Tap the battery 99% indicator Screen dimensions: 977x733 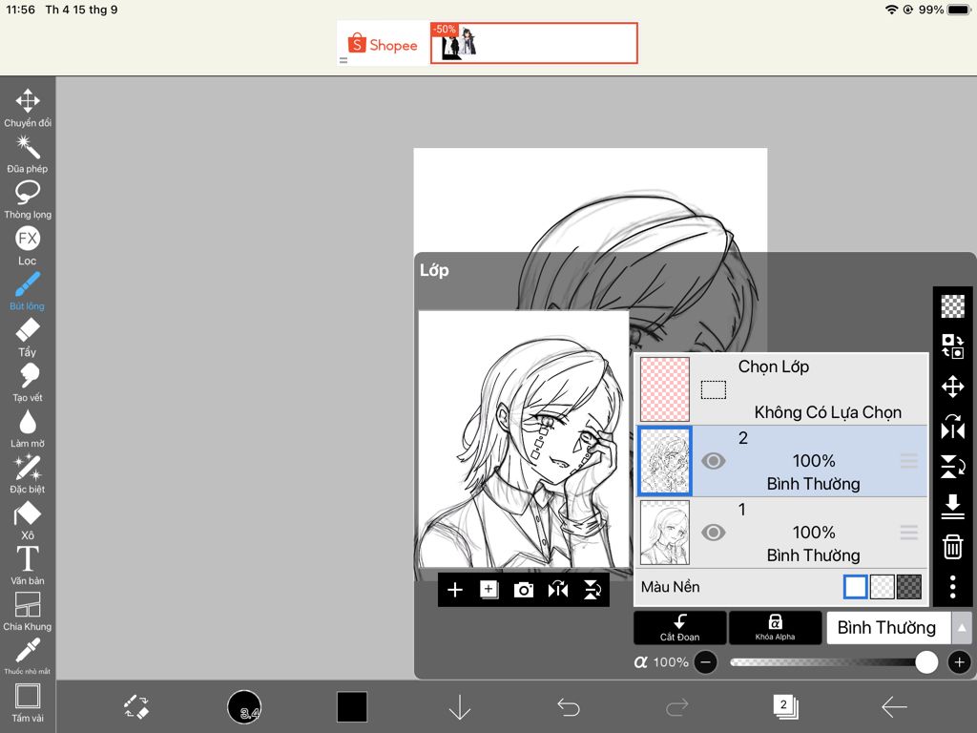(946, 10)
